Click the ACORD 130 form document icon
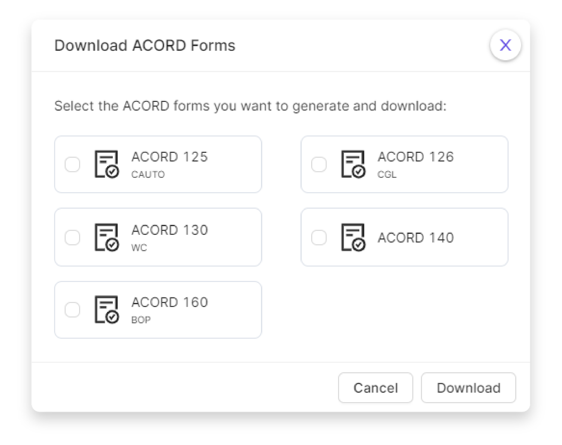562x445 pixels. [107, 237]
